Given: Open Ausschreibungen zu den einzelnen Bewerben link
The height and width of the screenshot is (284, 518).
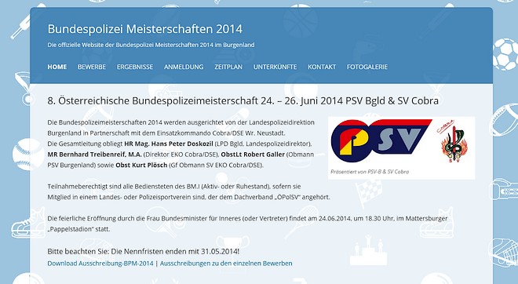Looking at the screenshot, I should point(226,263).
